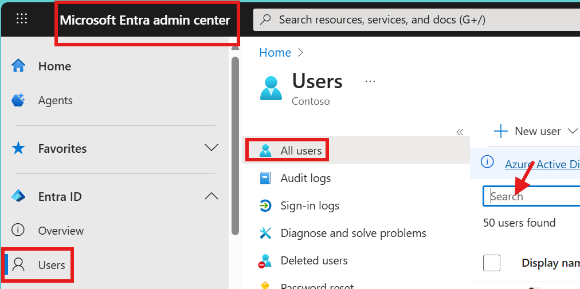Image resolution: width=580 pixels, height=289 pixels.
Task: Open the app launcher waffle icon
Action: 22,18
